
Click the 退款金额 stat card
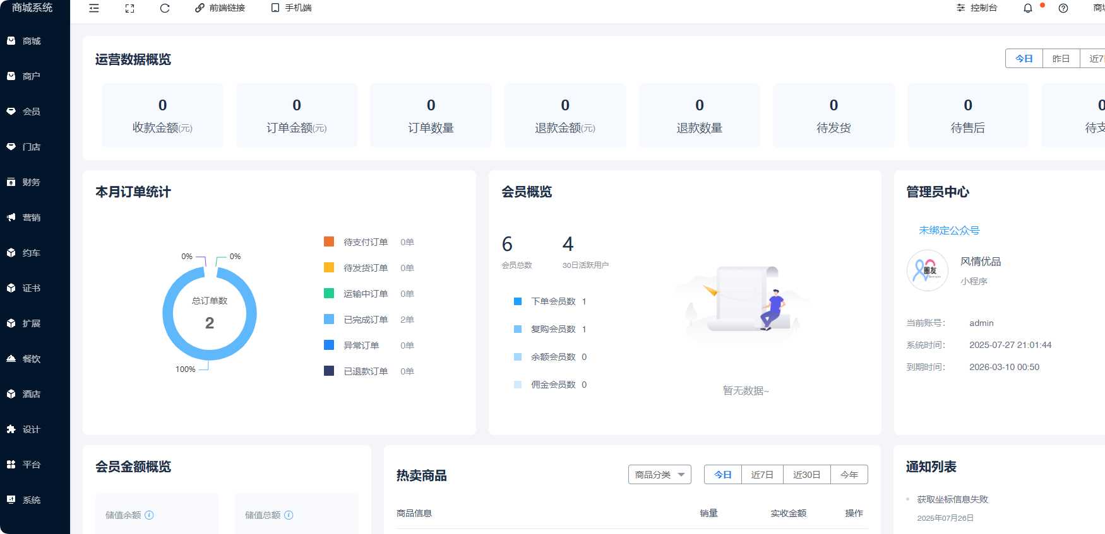coord(565,115)
